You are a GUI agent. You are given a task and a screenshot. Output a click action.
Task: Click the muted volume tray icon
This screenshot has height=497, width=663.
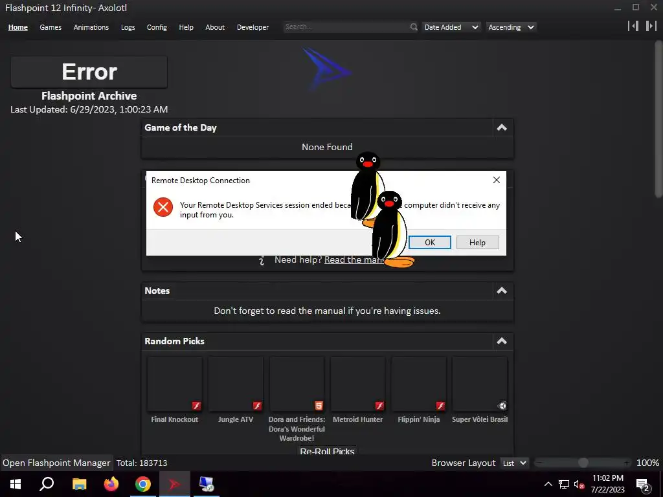point(579,484)
